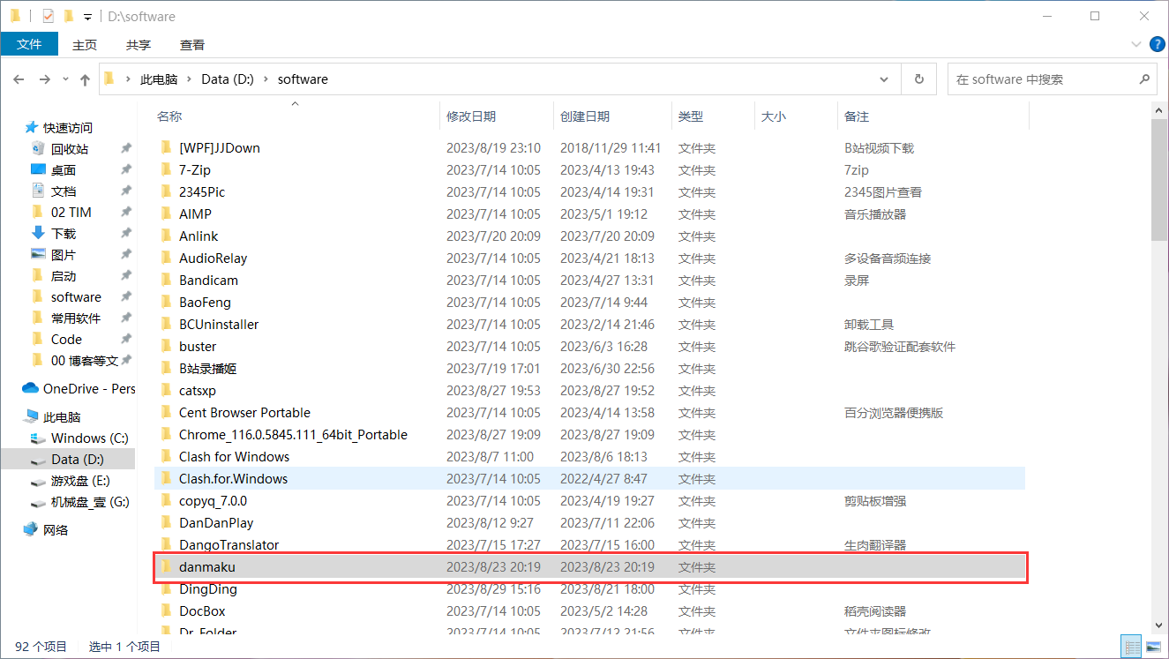This screenshot has width=1169, height=659.
Task: Switch to large thumbnails view icon
Action: pos(1153,647)
